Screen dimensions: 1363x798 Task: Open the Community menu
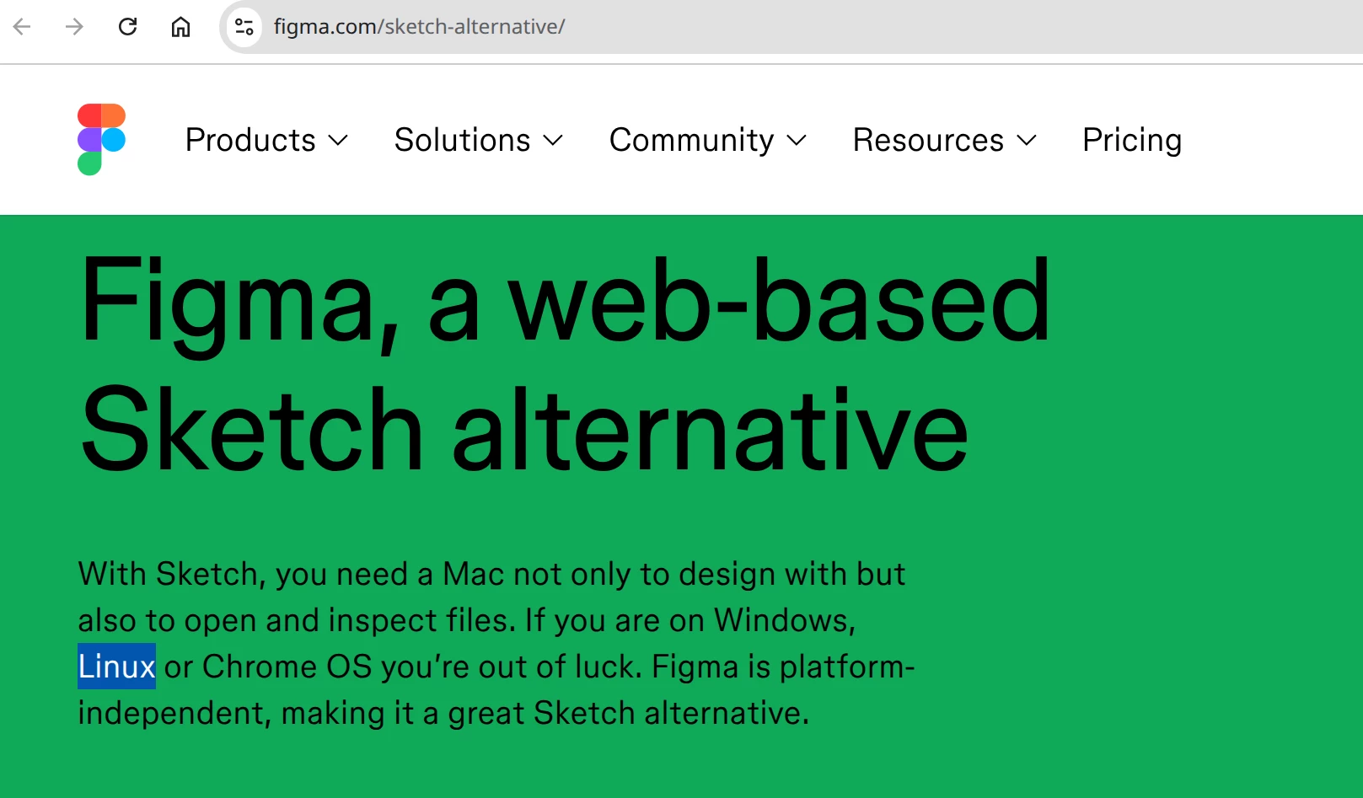708,140
